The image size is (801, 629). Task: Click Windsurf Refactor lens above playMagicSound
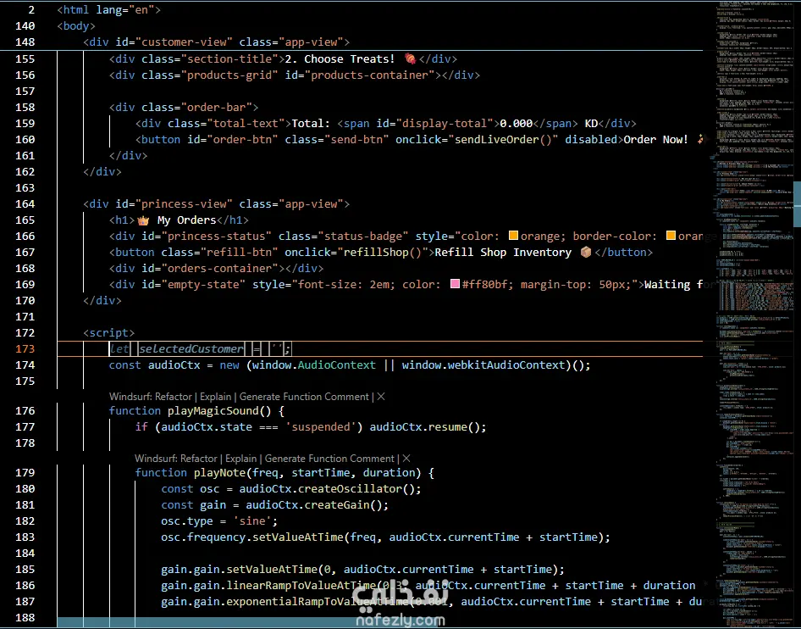[151, 397]
